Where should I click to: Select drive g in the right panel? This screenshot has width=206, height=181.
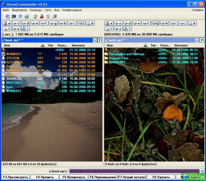coord(155,23)
